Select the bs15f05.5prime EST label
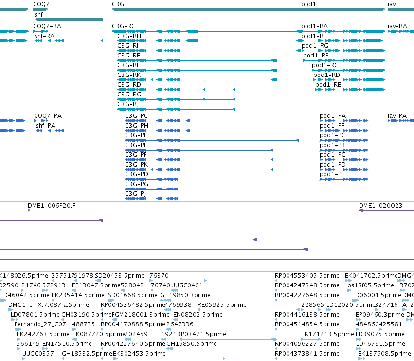This screenshot has width=414, height=361. coord(371,285)
